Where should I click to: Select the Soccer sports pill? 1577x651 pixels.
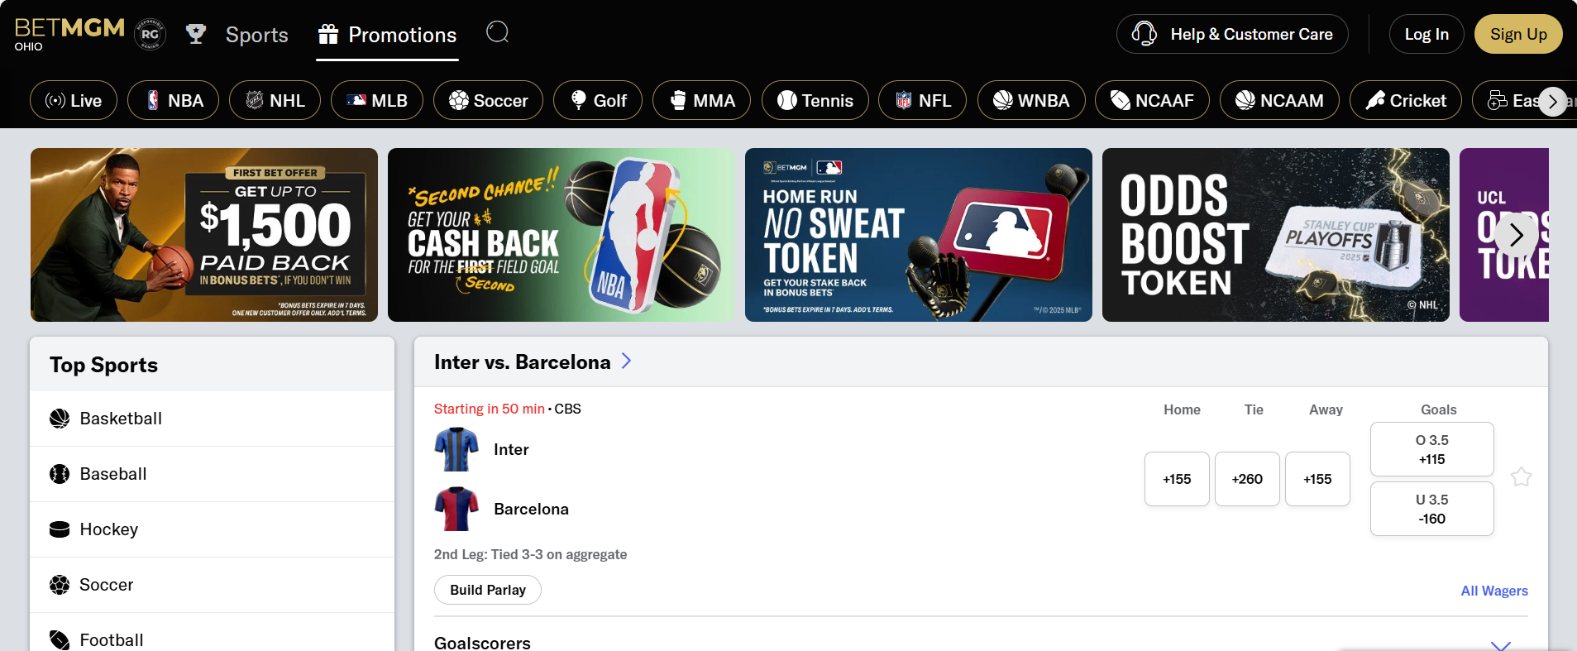pyautogui.click(x=488, y=100)
